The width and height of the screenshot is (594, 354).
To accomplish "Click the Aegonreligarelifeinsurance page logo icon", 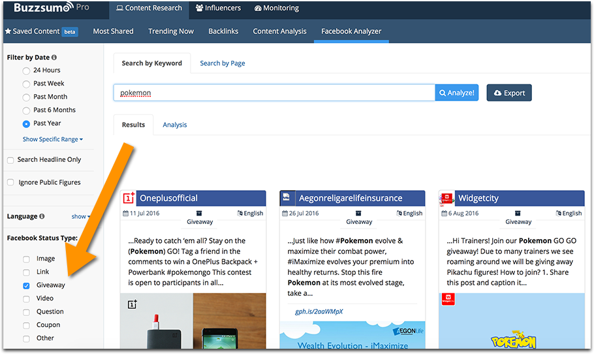I will [287, 197].
